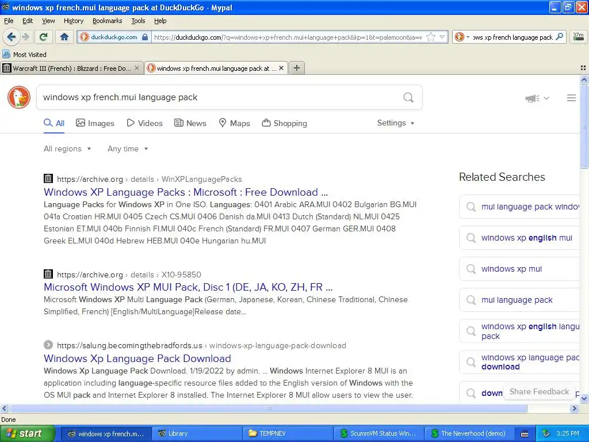
Task: Go to the browser home page
Action: [x=64, y=37]
